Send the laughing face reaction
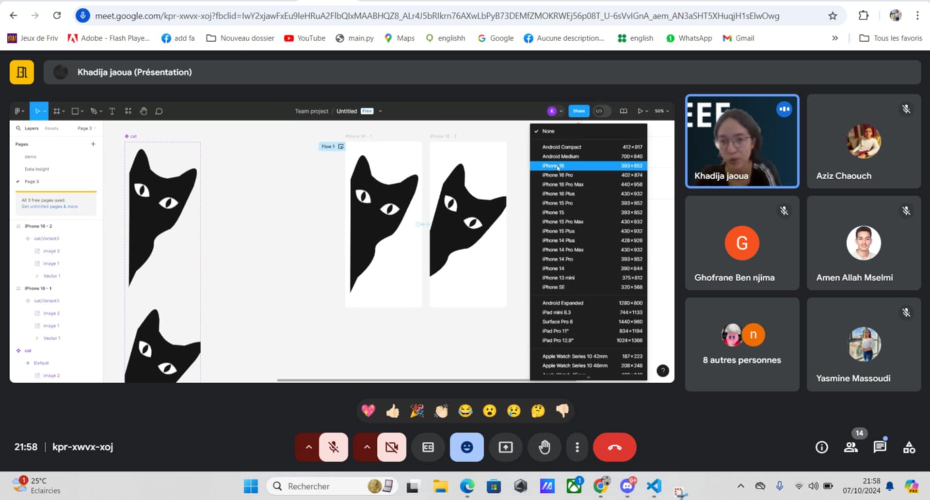Viewport: 930px width, 500px height. point(465,411)
